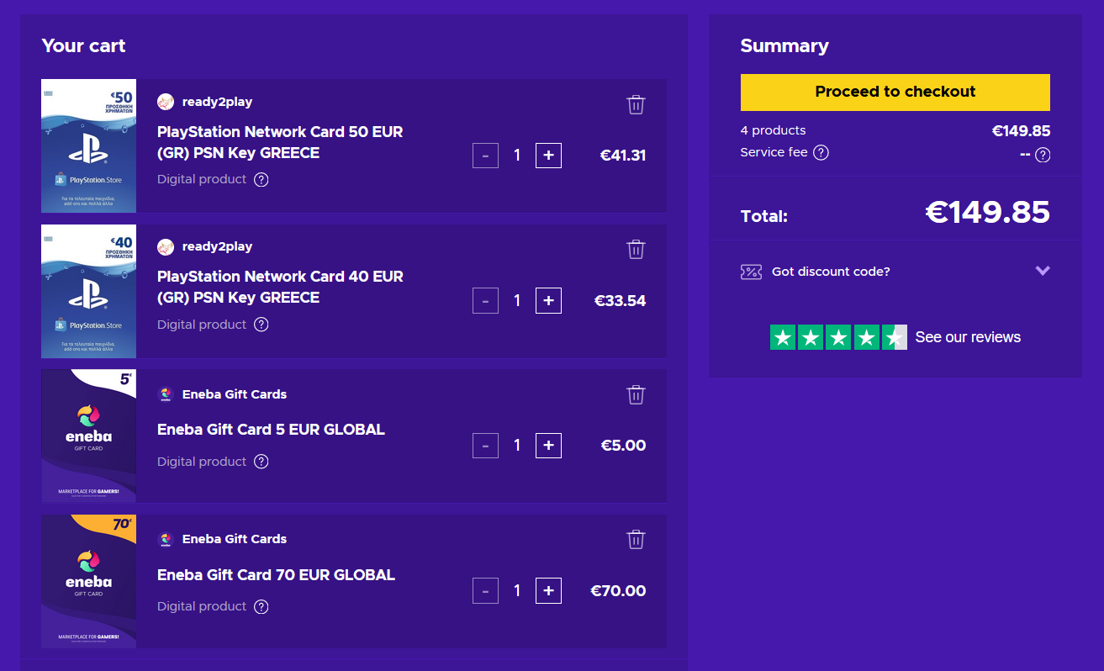Click Eneba 70 EUR gift card thumbnail
This screenshot has width=1104, height=671.
88,581
